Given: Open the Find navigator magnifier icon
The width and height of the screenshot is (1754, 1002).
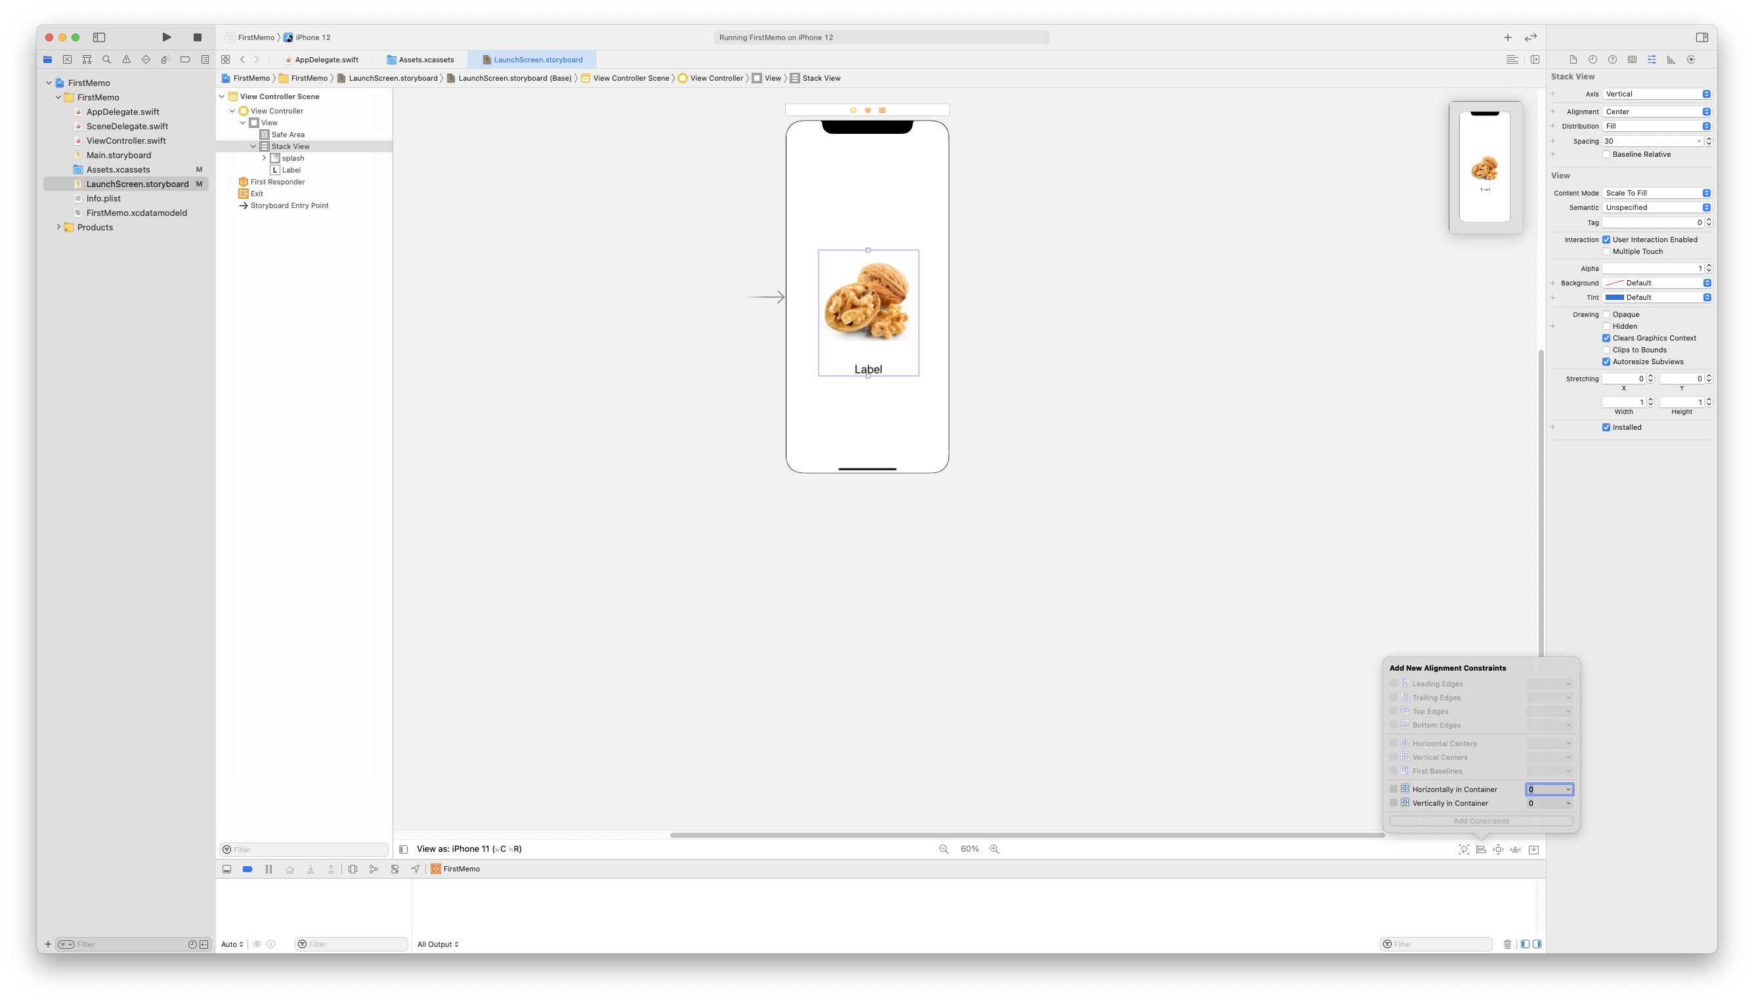Looking at the screenshot, I should pyautogui.click(x=107, y=60).
